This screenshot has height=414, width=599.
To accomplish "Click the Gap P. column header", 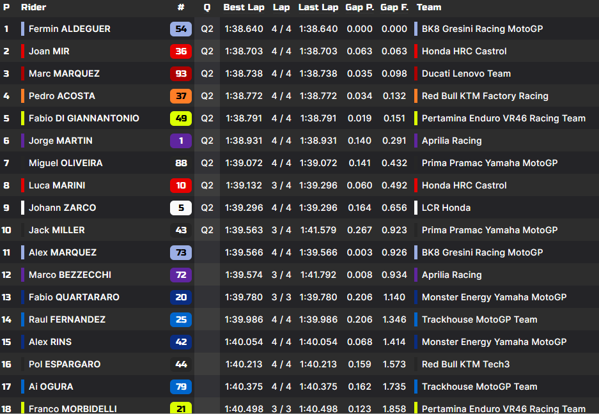I will [359, 7].
